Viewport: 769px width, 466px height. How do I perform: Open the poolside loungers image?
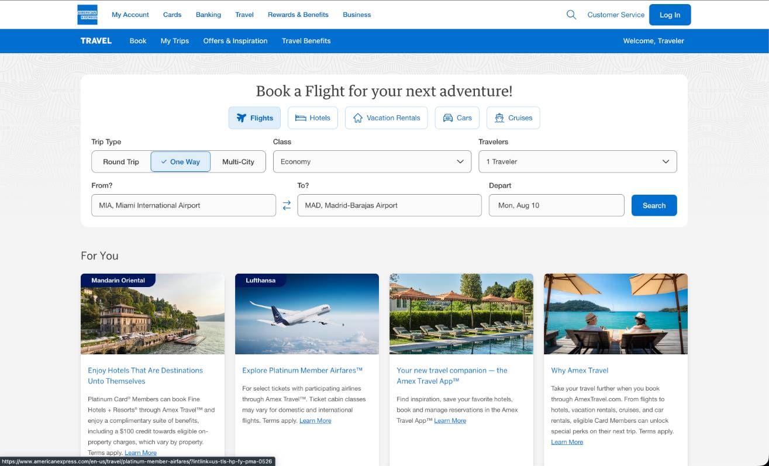(x=461, y=314)
